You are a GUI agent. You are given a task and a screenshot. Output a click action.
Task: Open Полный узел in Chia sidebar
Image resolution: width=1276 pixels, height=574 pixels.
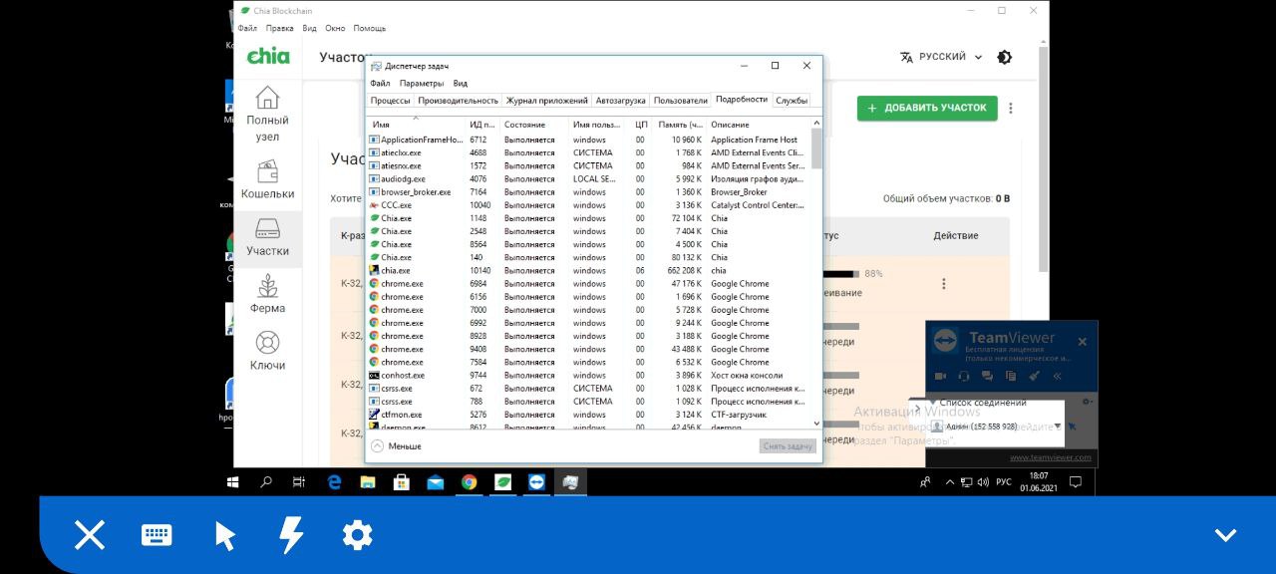click(267, 115)
